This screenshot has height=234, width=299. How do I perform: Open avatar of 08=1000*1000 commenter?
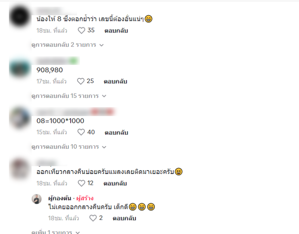[20, 118]
